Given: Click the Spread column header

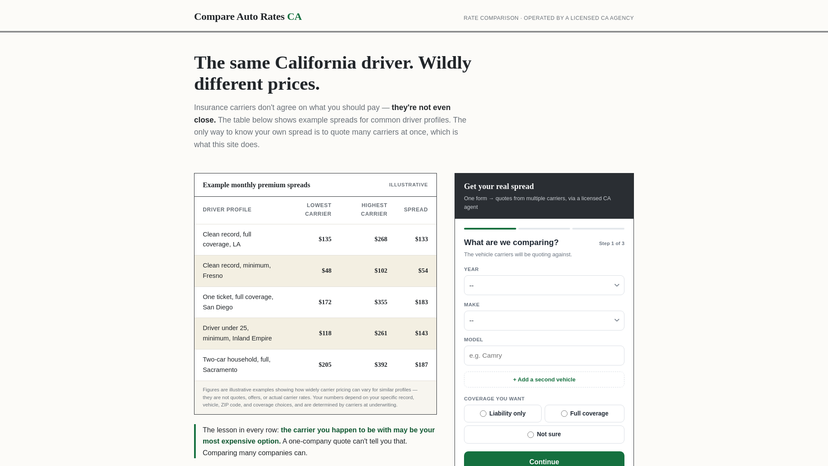Looking at the screenshot, I should [416, 210].
